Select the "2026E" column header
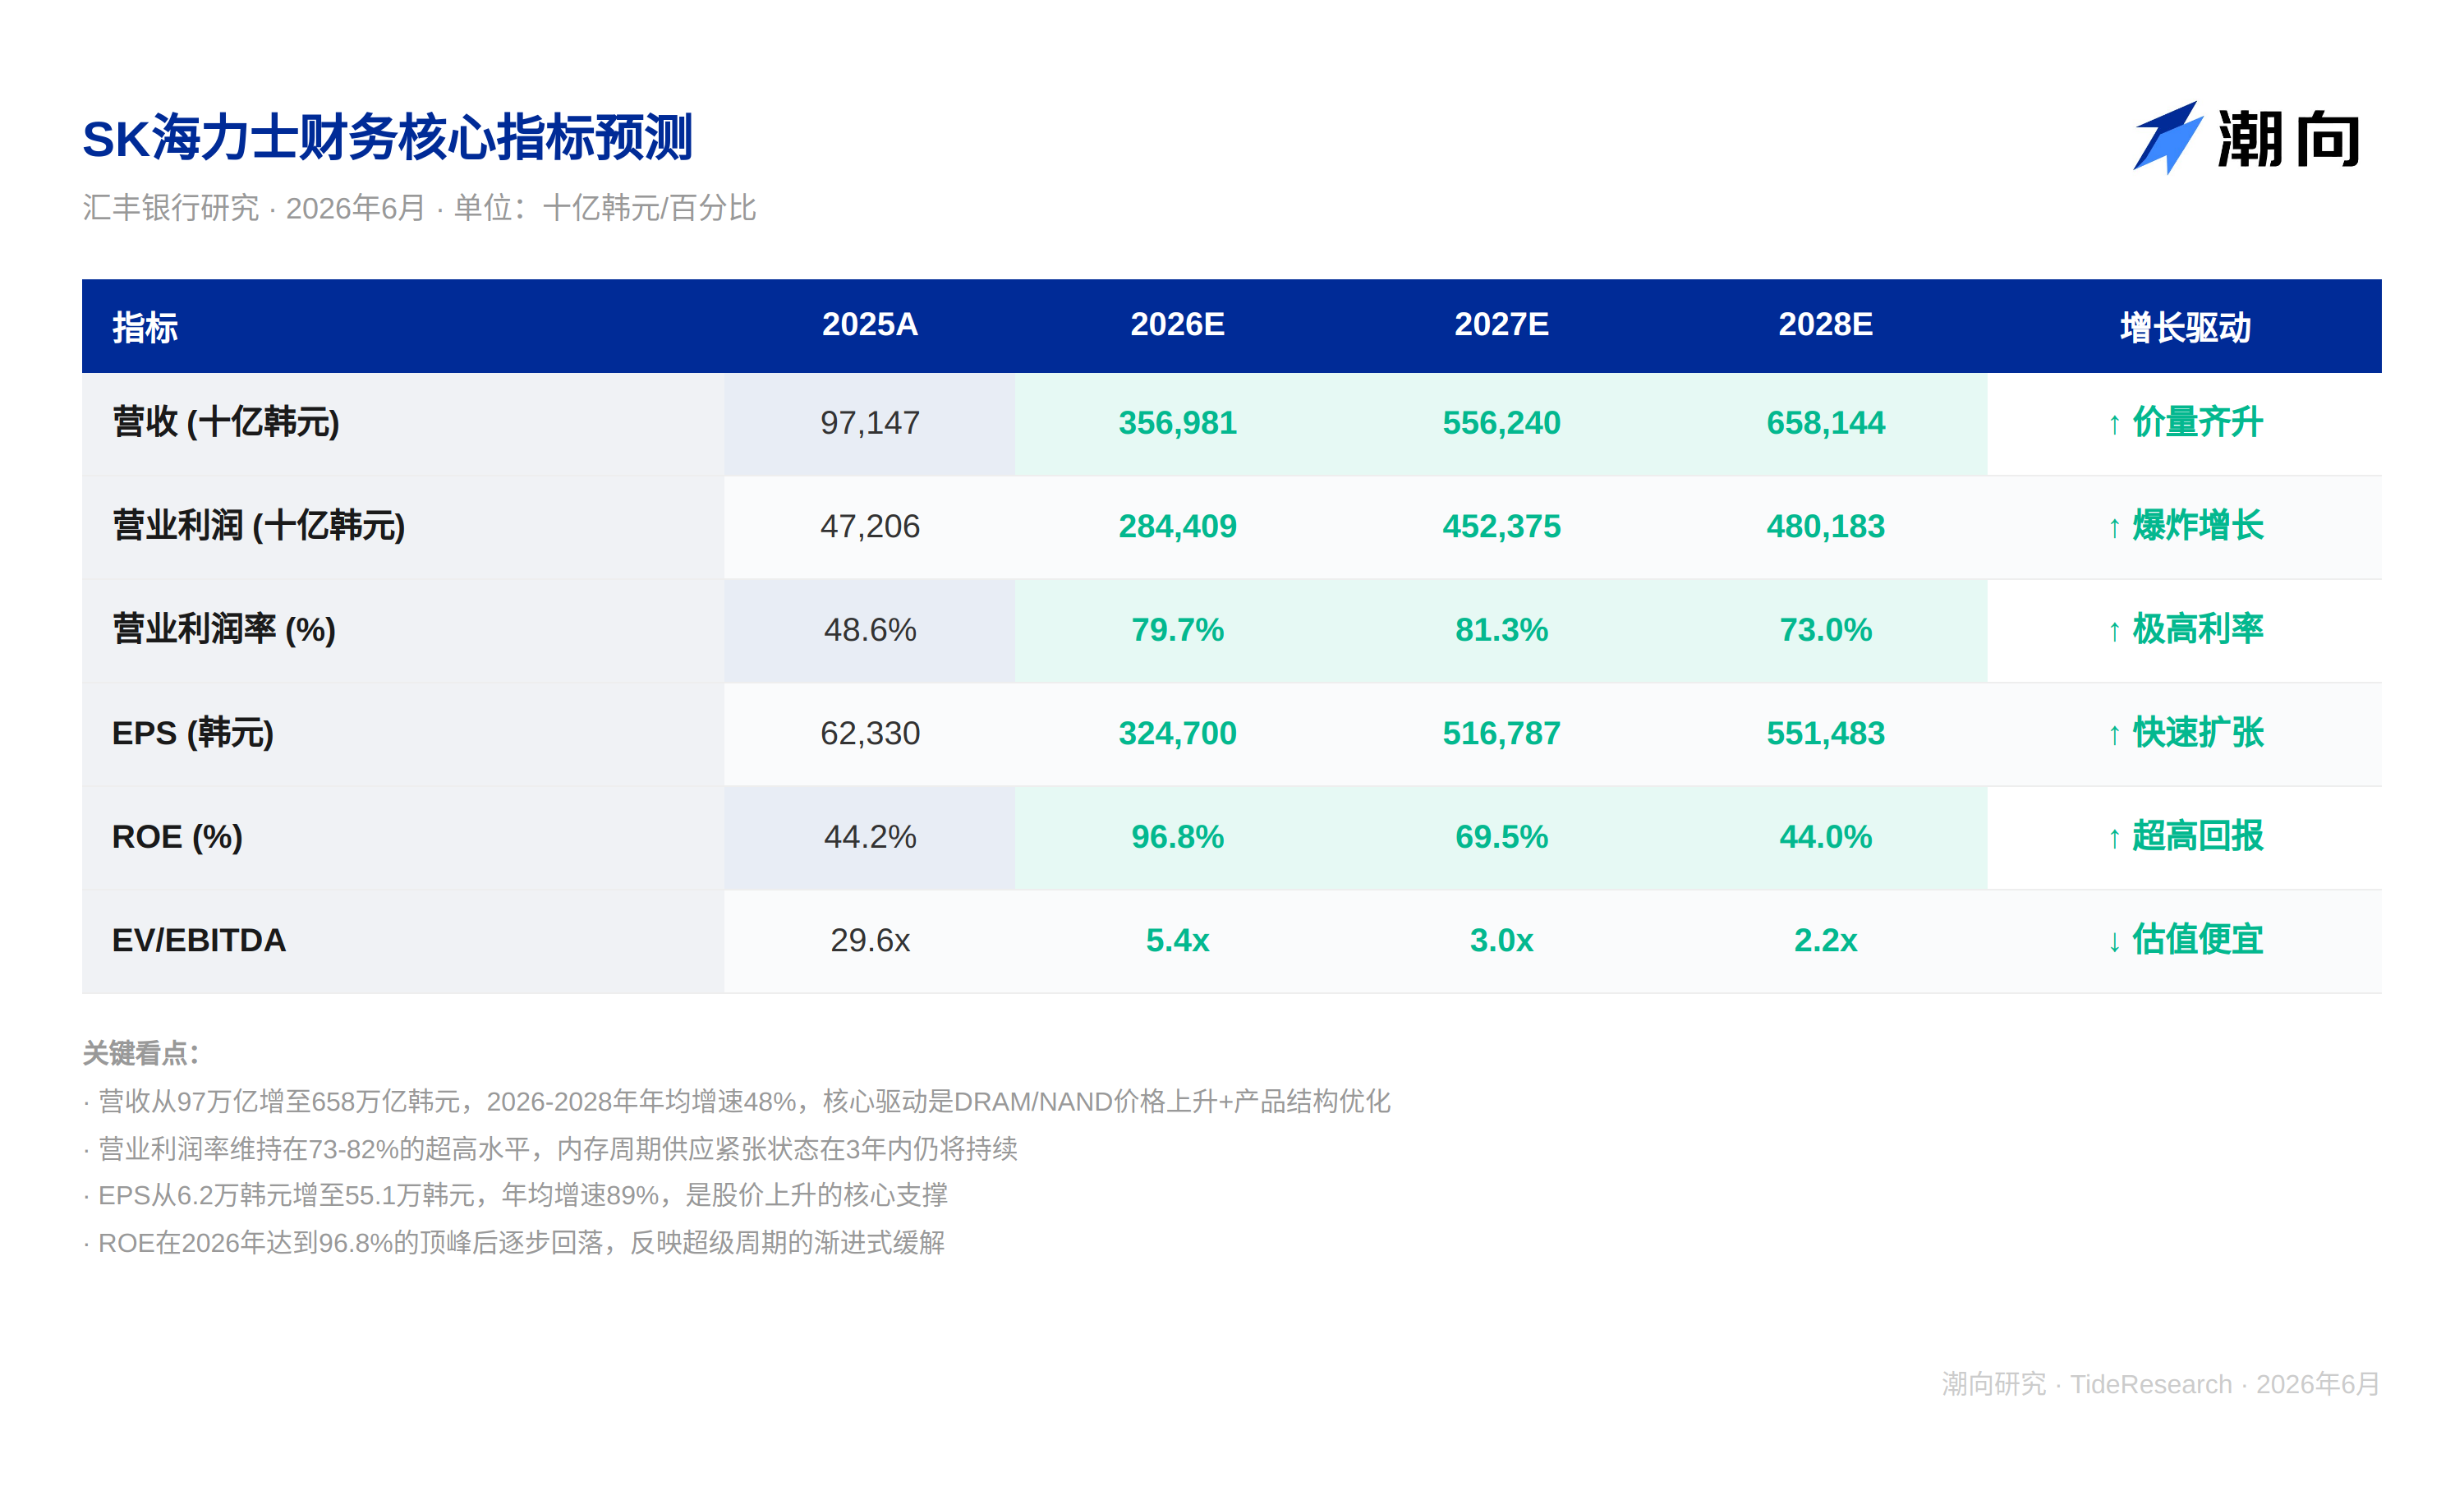Image resolution: width=2464 pixels, height=1500 pixels. pyautogui.click(x=1177, y=325)
